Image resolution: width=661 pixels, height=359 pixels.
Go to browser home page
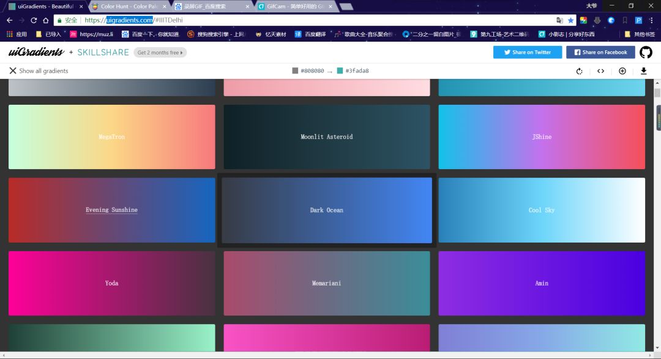[x=45, y=20]
